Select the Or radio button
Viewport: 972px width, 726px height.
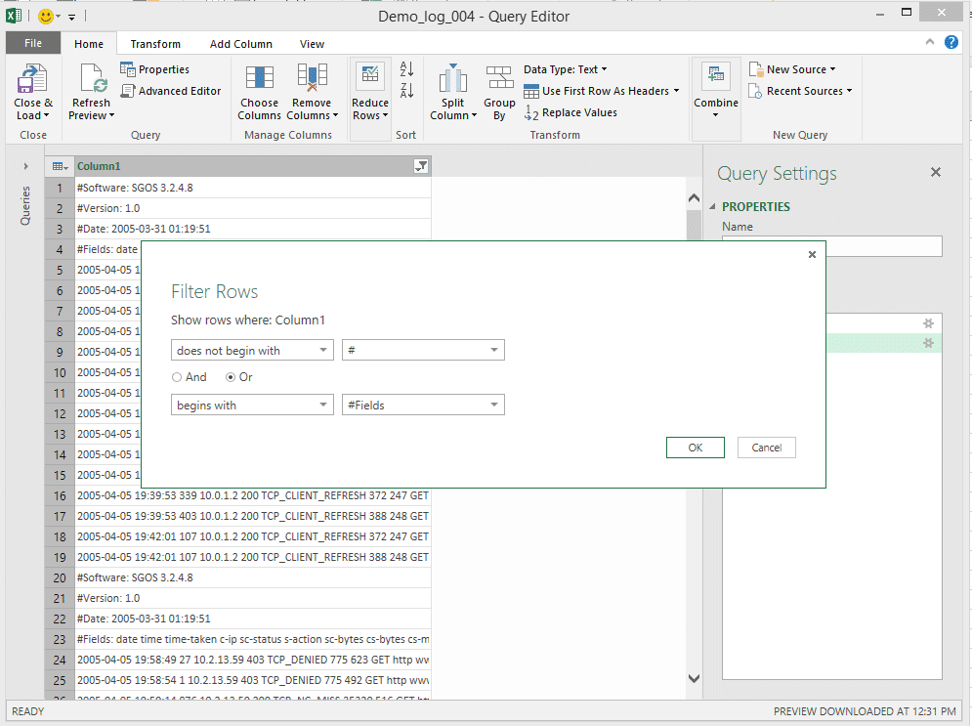pos(231,377)
